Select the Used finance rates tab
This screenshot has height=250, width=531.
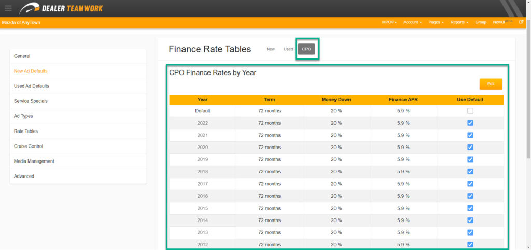coord(288,49)
